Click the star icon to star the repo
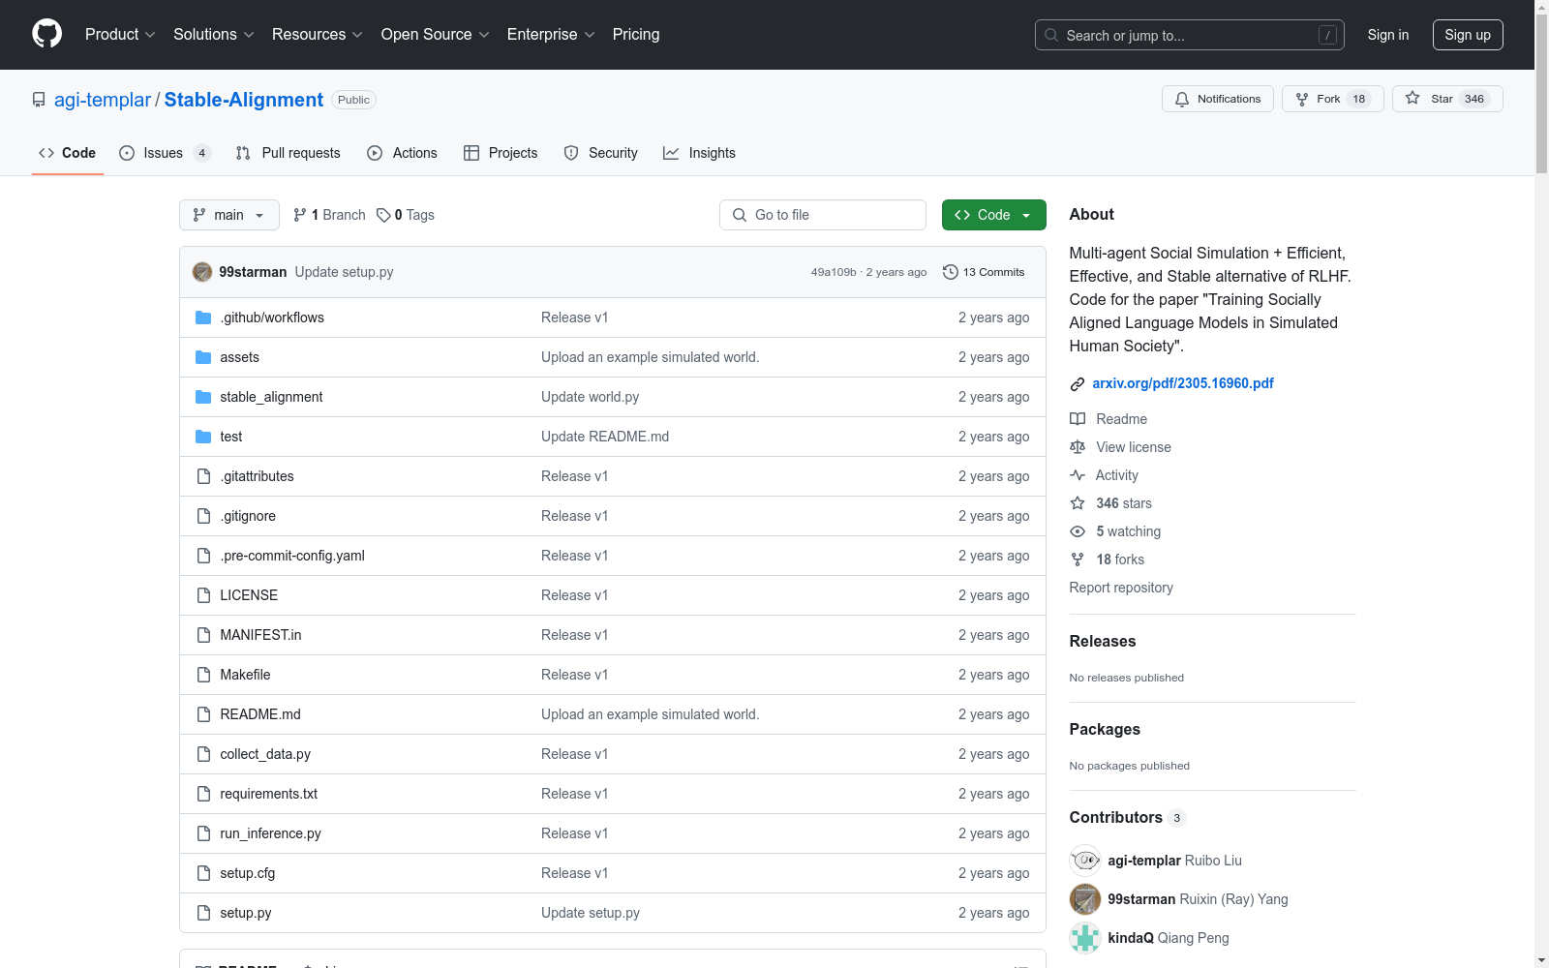Image resolution: width=1549 pixels, height=968 pixels. (x=1412, y=98)
